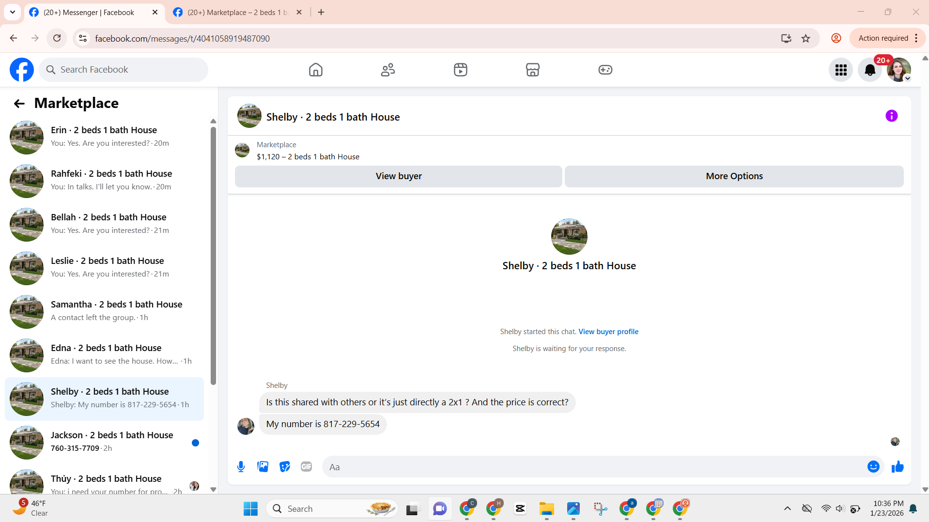Image resolution: width=929 pixels, height=522 pixels.
Task: Install app icon in address bar
Action: click(x=786, y=38)
